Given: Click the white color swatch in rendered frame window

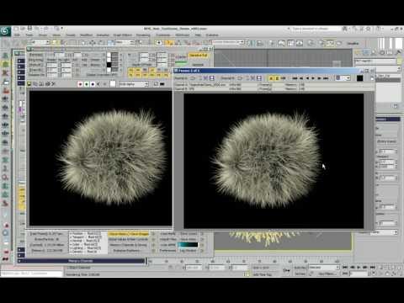Looking at the screenshot, I should [x=113, y=83].
